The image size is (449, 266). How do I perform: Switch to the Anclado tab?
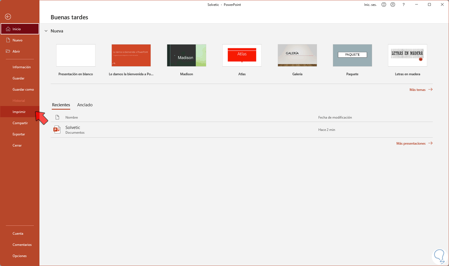point(85,105)
